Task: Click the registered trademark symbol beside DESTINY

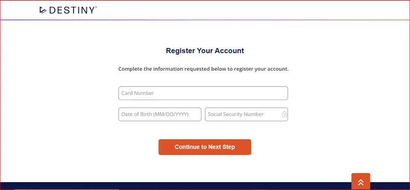Action: point(96,8)
